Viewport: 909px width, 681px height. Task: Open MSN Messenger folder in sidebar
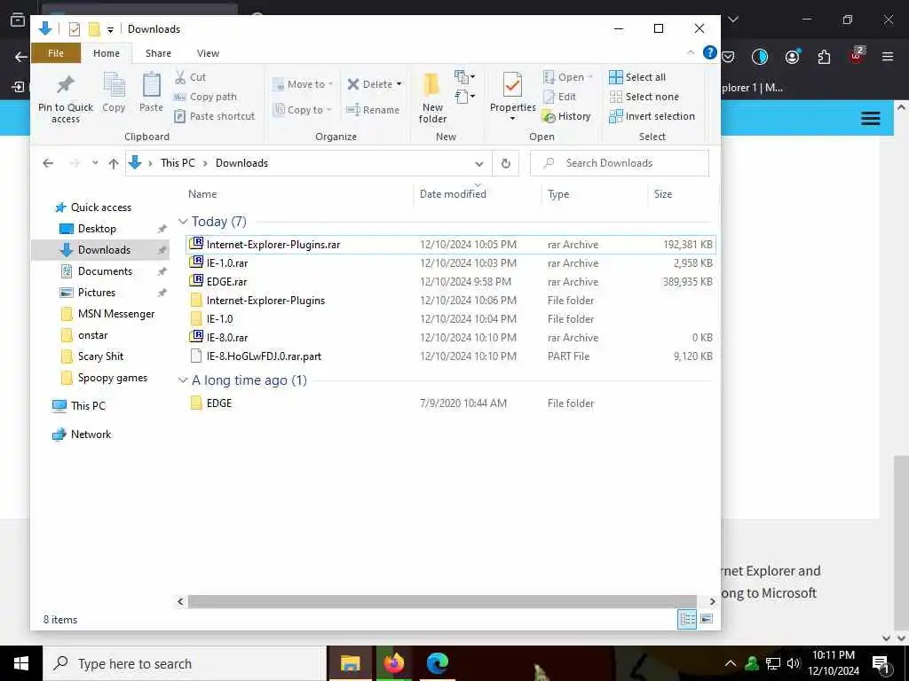116,314
